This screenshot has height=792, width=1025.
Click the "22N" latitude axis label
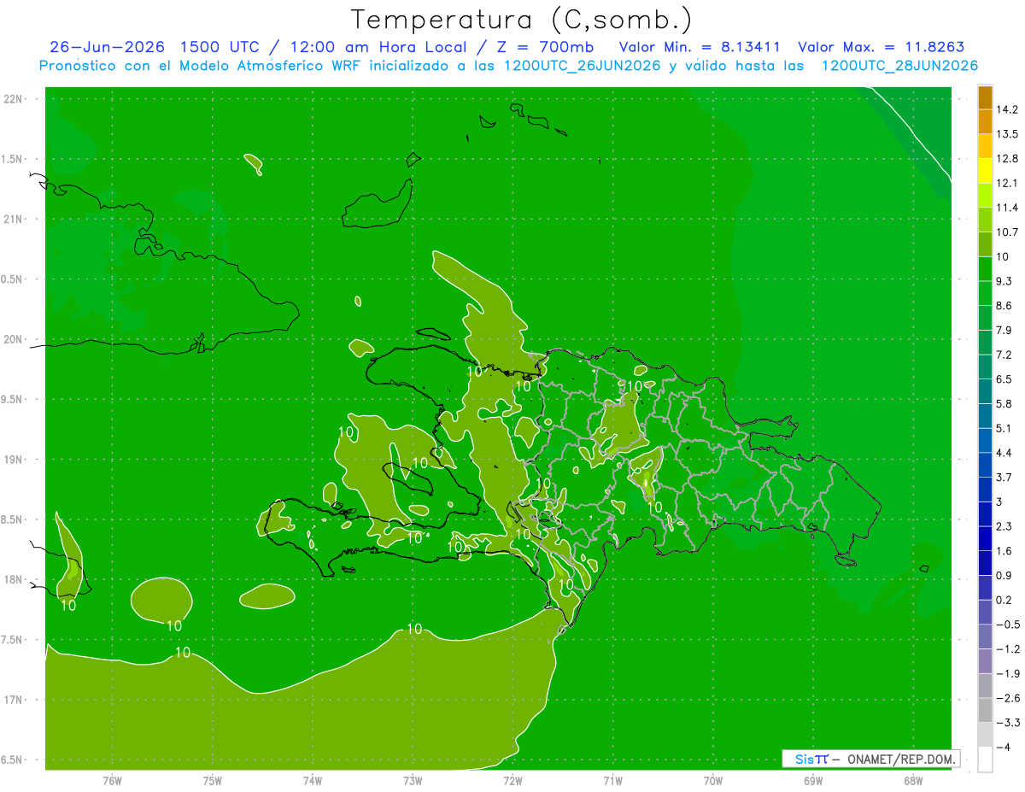[14, 99]
